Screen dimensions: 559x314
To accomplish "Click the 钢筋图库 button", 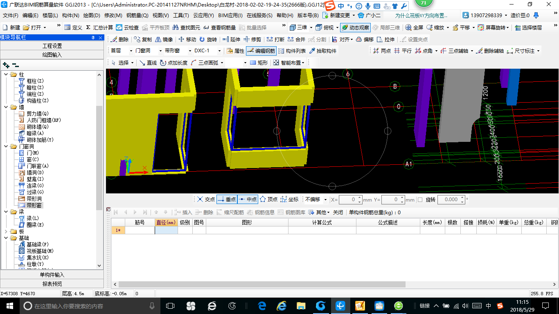I will pyautogui.click(x=291, y=212).
